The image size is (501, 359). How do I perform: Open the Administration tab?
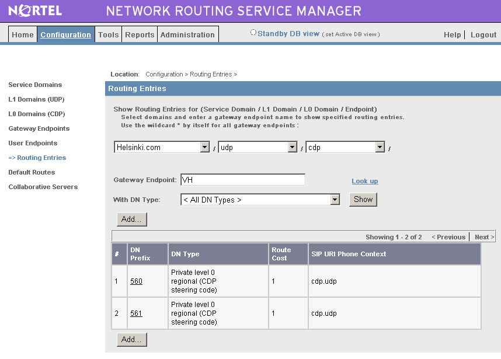click(188, 34)
